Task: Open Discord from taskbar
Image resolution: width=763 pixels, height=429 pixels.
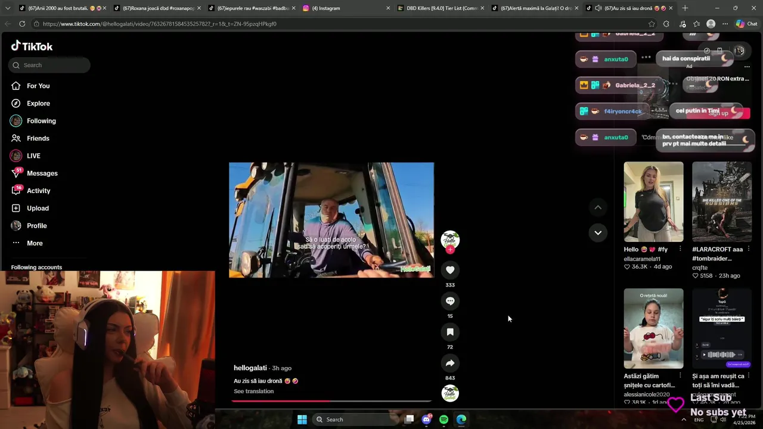Action: 426,419
